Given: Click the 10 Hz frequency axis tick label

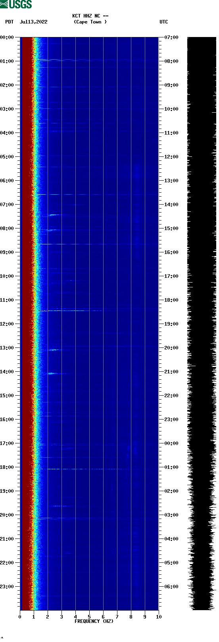Looking at the screenshot, I should tap(159, 617).
